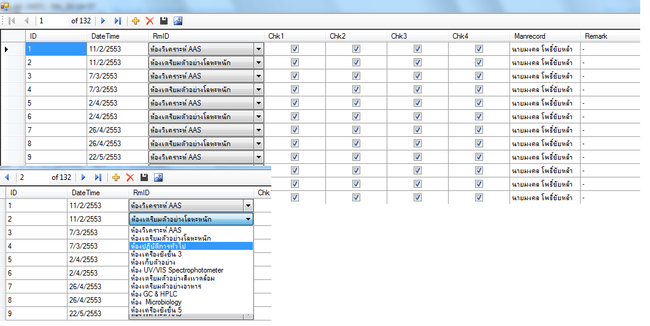Select Manrecord cell for ID 5

(545, 103)
